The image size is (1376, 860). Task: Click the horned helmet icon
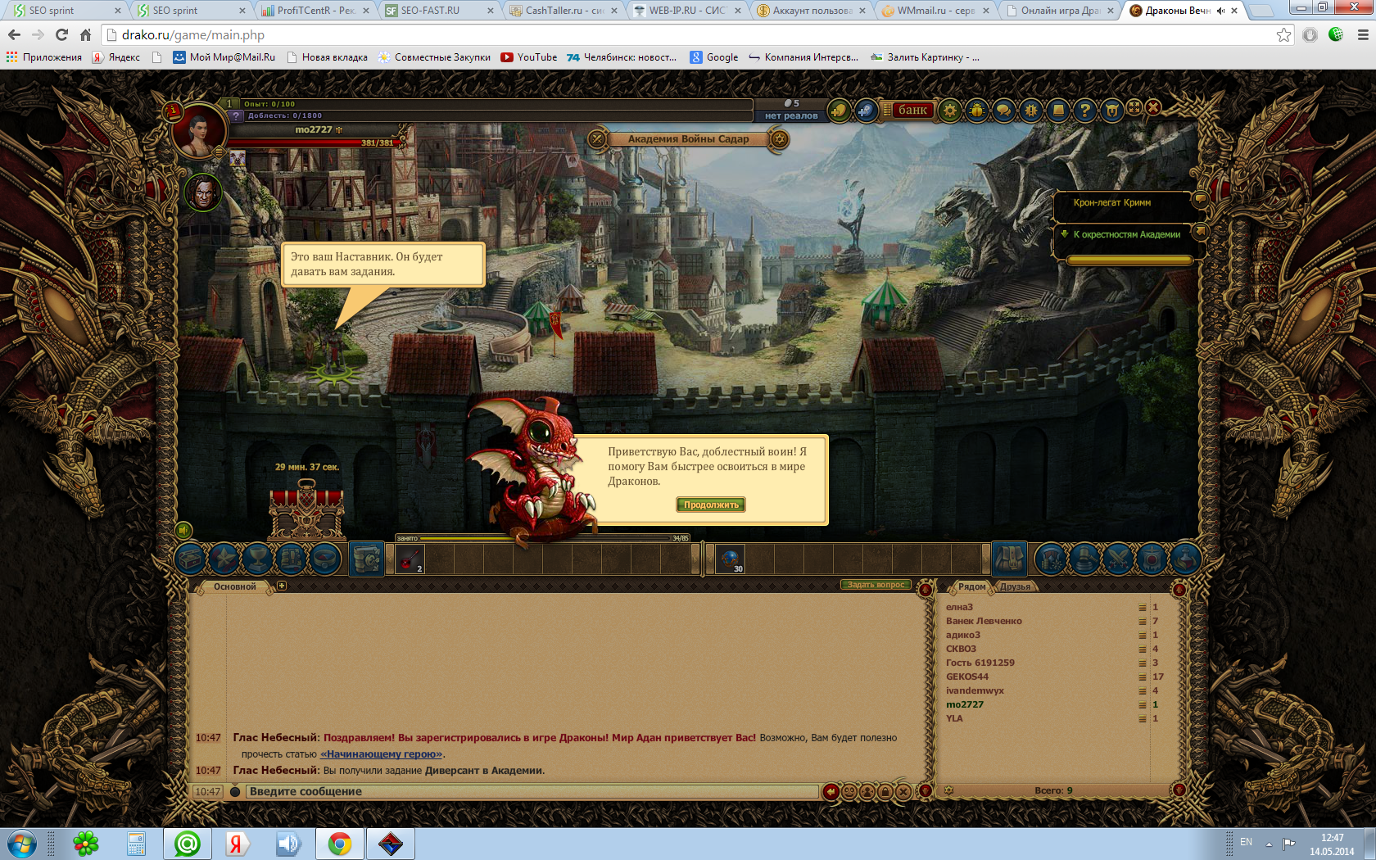click(x=1112, y=110)
